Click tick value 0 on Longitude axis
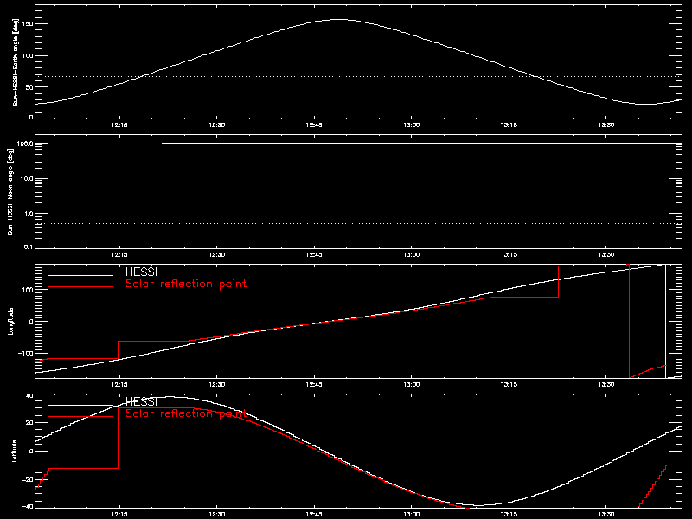 point(31,321)
